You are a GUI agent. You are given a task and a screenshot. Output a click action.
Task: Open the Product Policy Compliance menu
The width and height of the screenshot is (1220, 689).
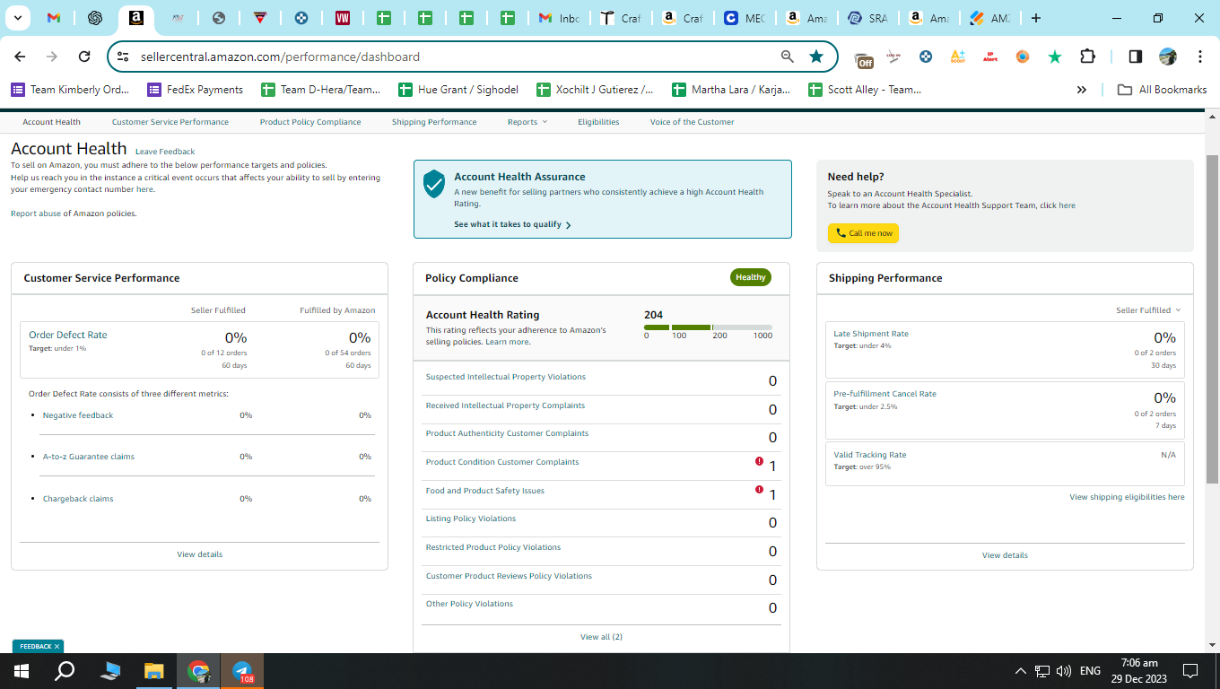click(x=310, y=122)
